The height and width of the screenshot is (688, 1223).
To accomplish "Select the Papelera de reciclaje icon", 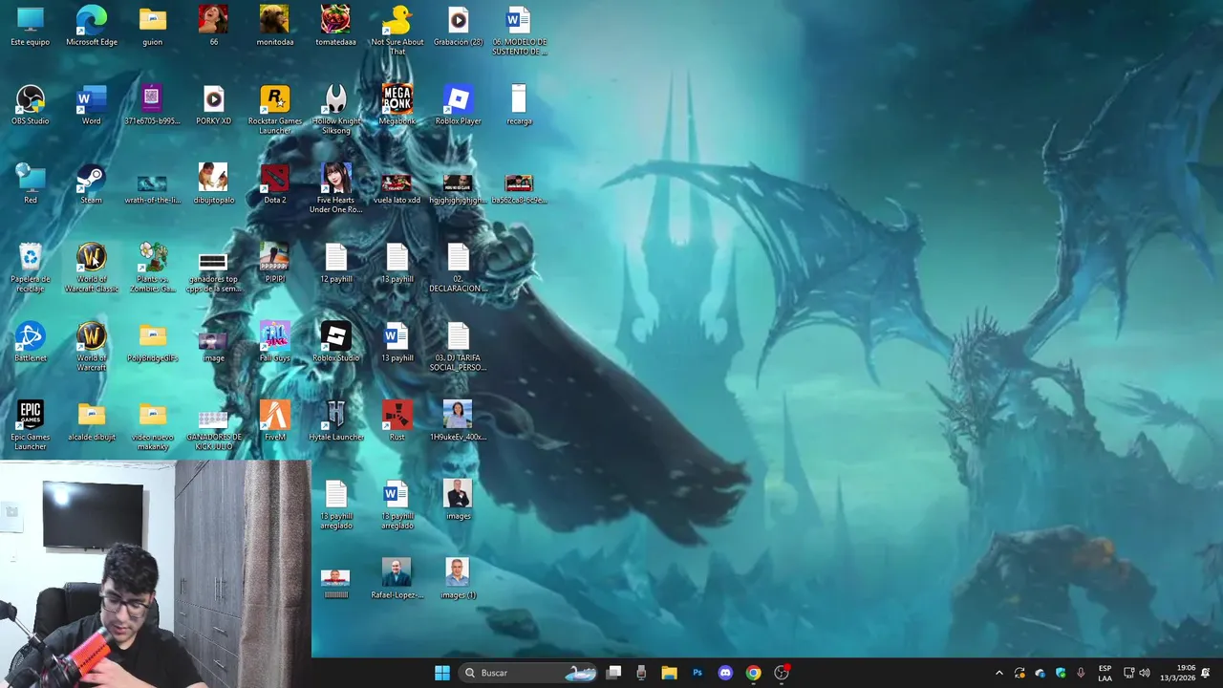I will (x=30, y=268).
